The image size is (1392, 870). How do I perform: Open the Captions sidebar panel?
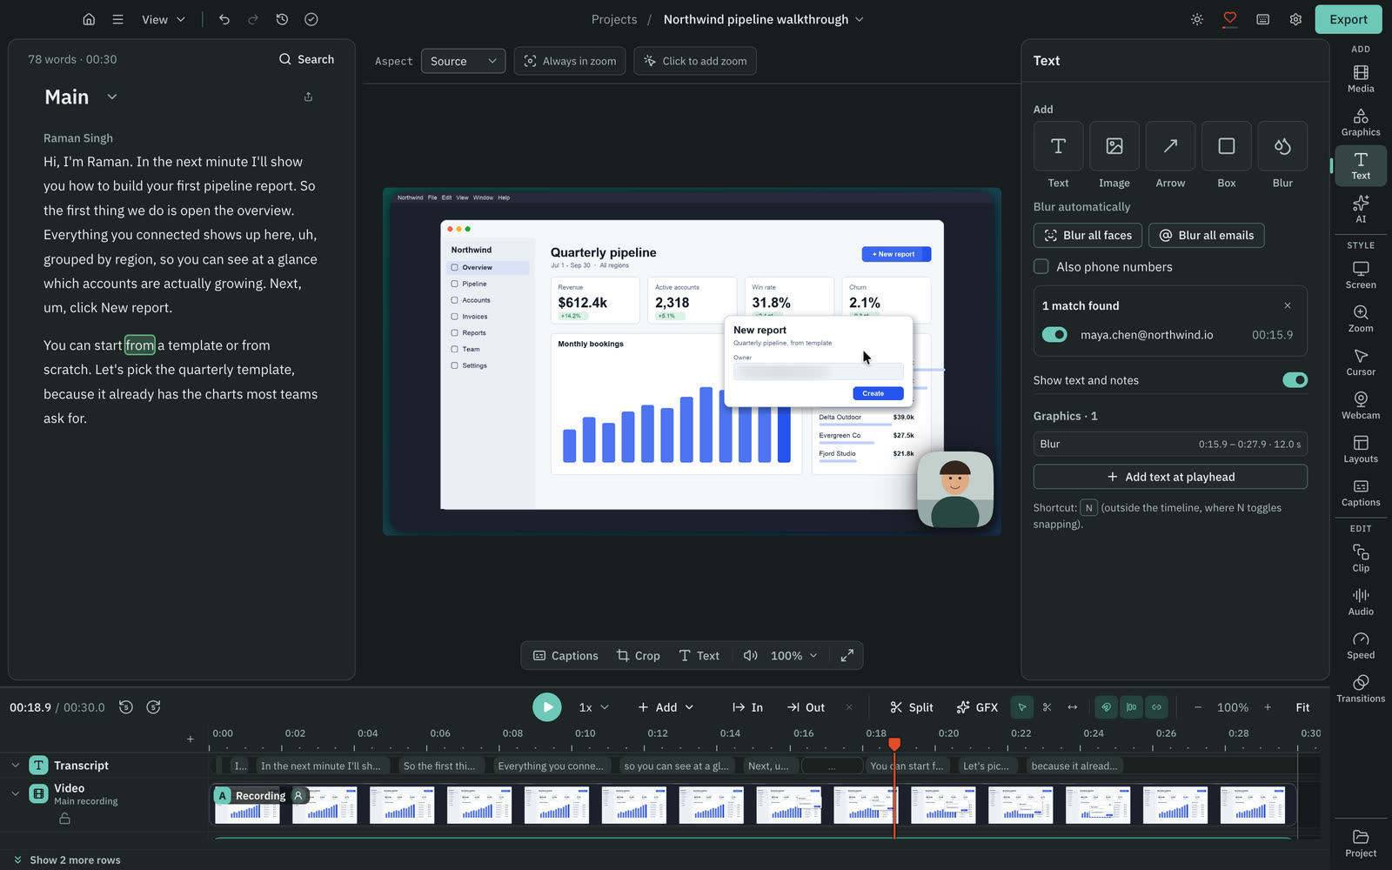[1361, 492]
